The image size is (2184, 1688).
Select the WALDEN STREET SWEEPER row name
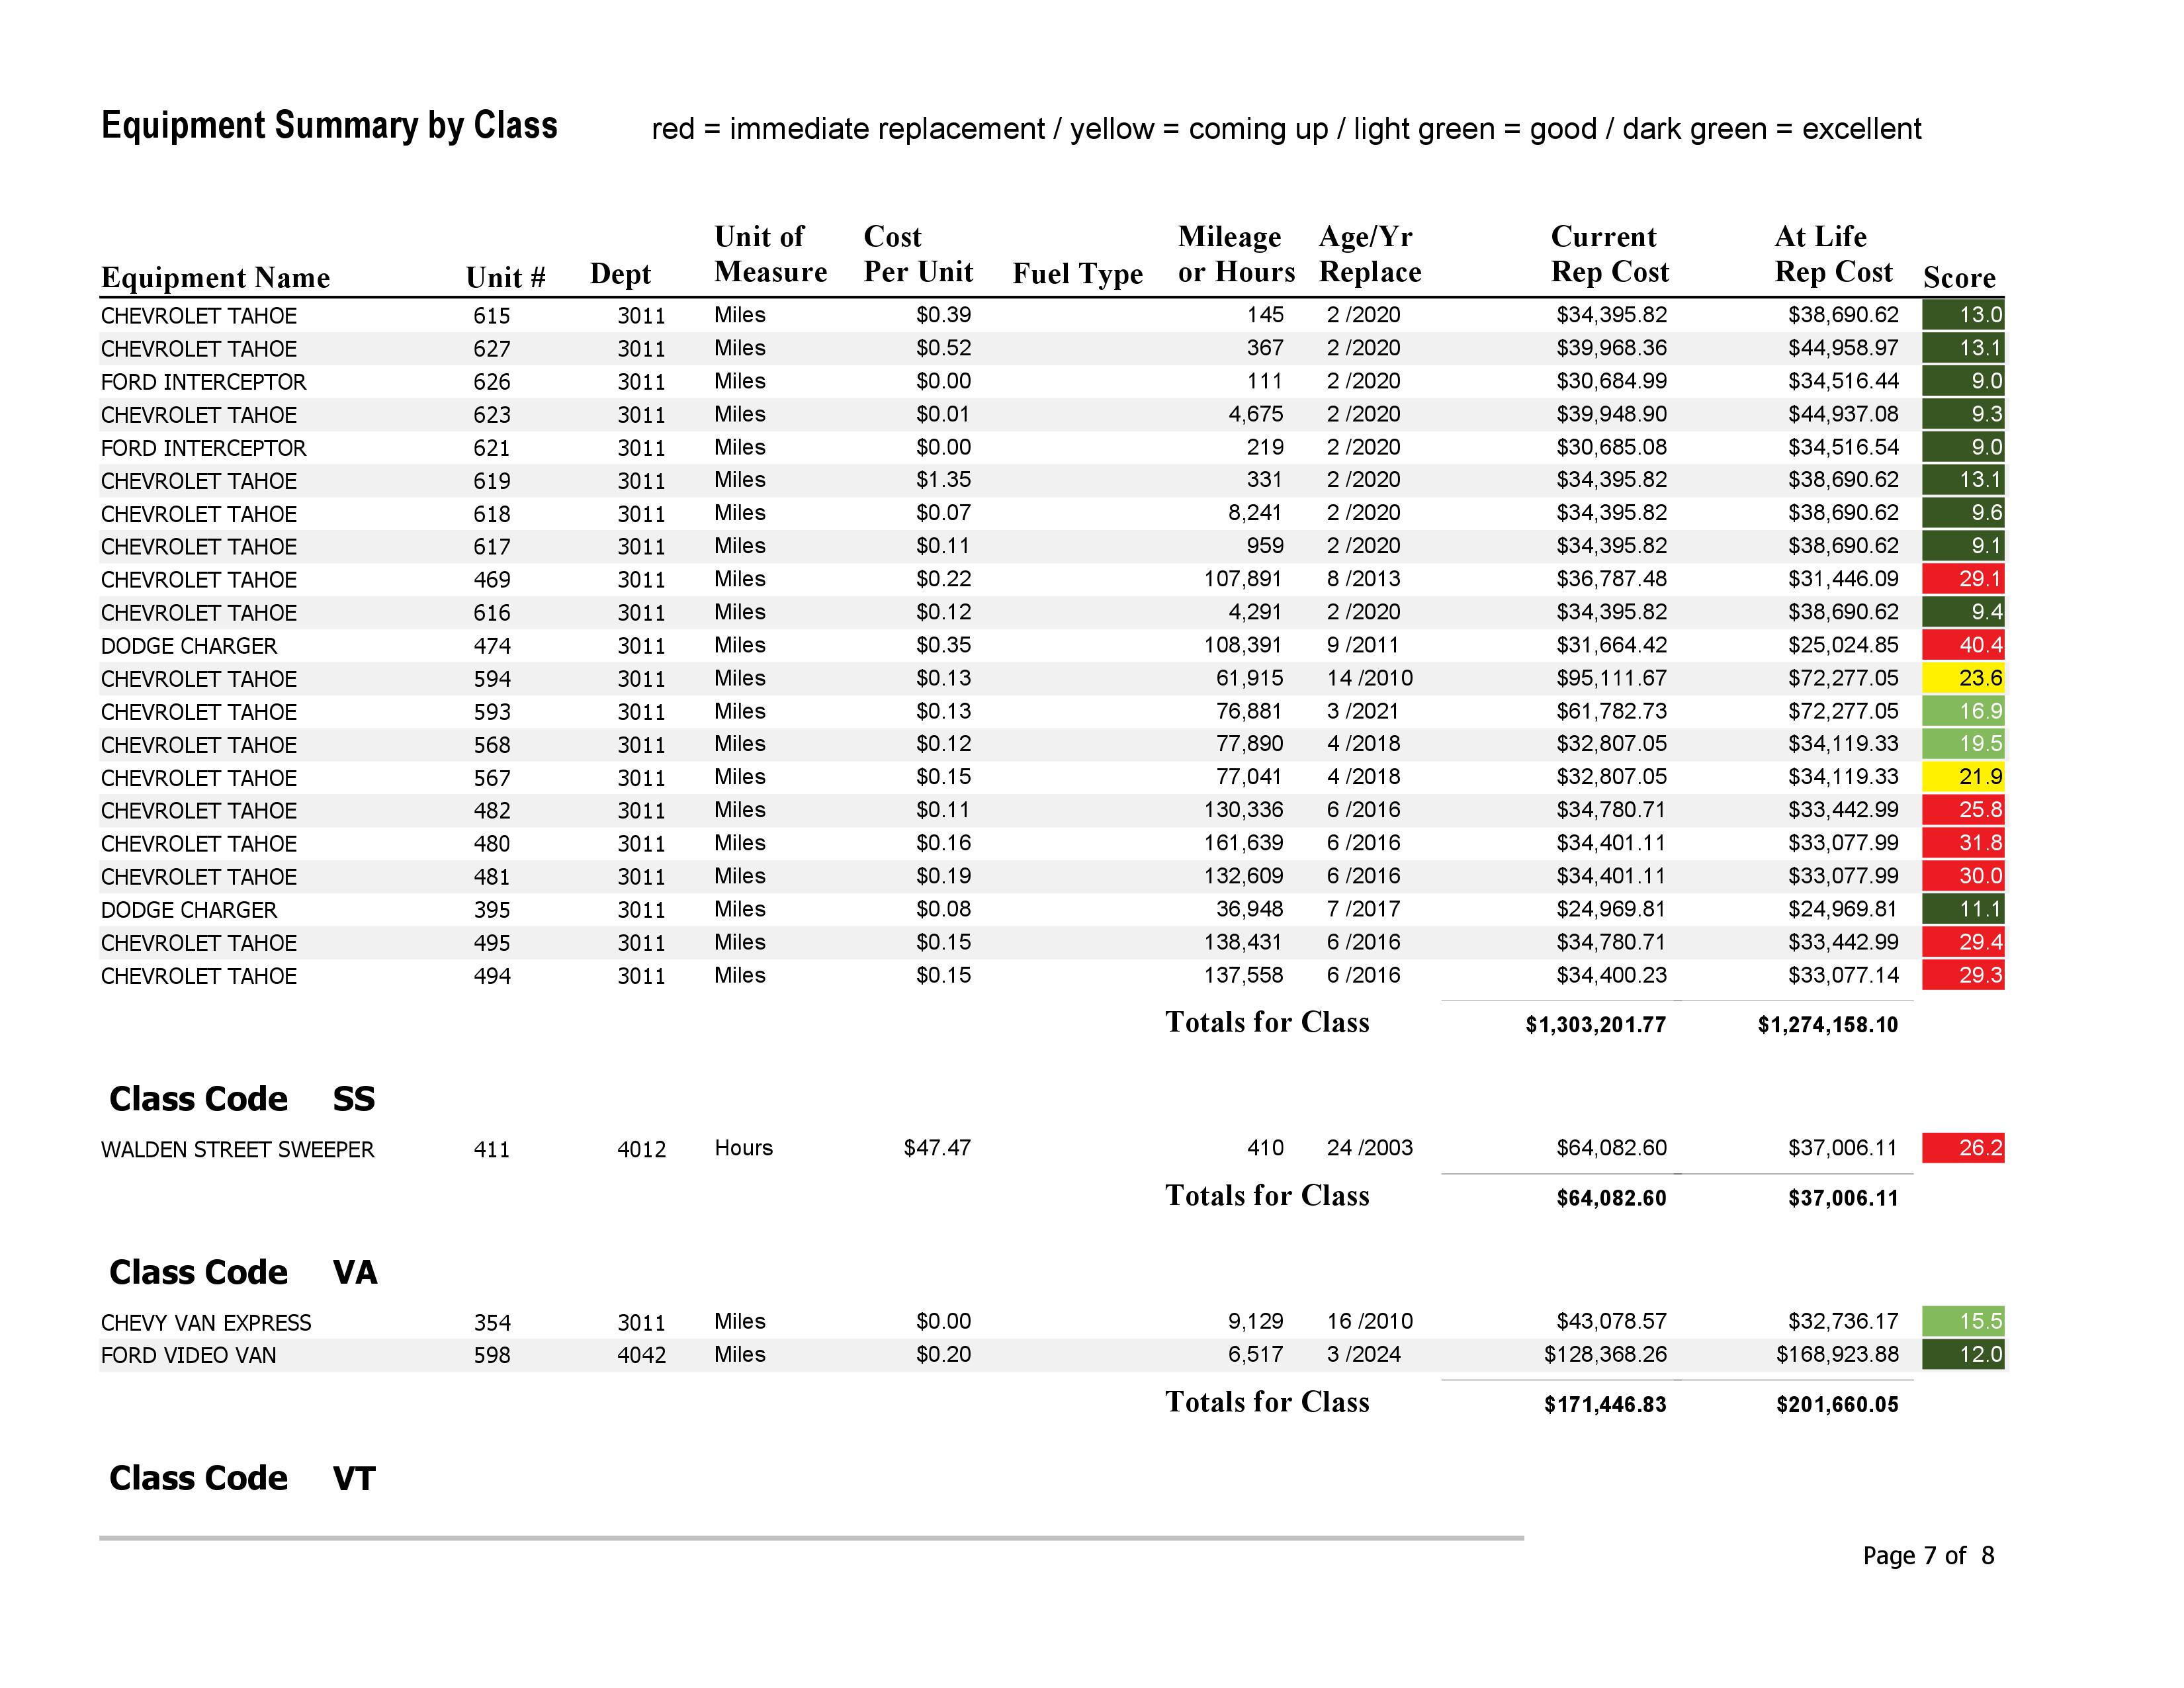pyautogui.click(x=238, y=1150)
